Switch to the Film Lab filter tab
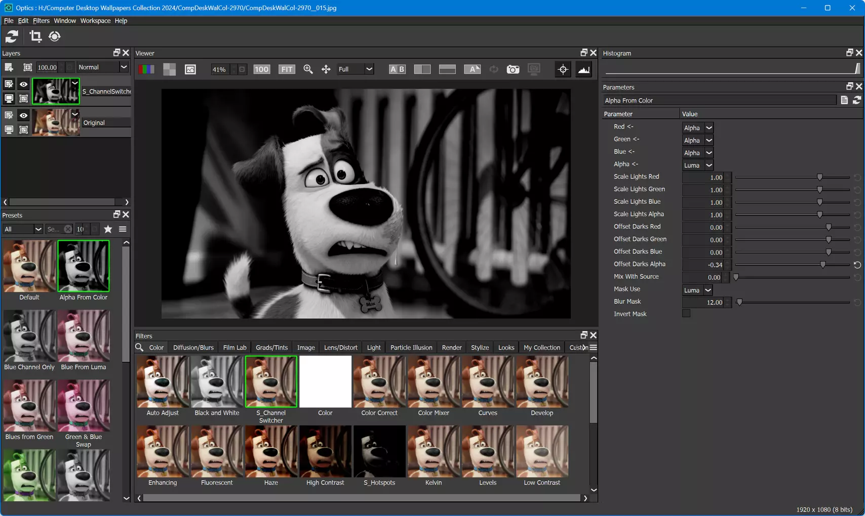This screenshot has width=865, height=516. pos(235,348)
